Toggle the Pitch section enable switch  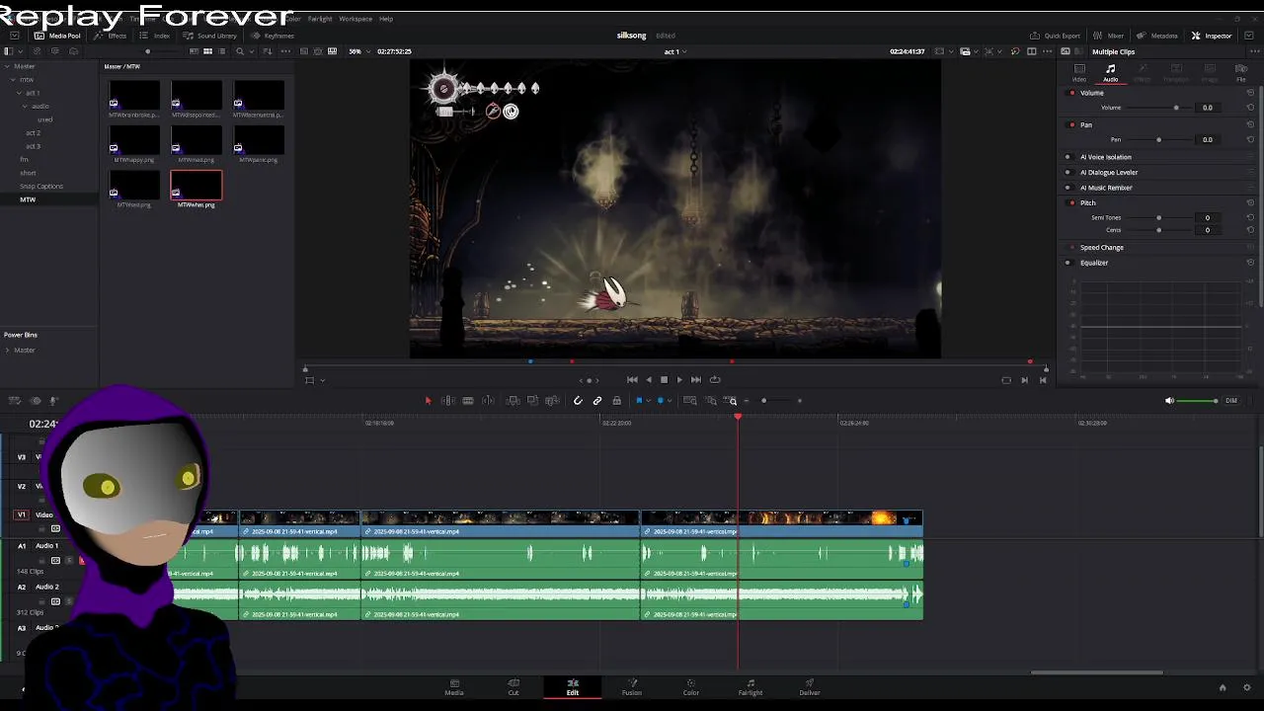1072,203
